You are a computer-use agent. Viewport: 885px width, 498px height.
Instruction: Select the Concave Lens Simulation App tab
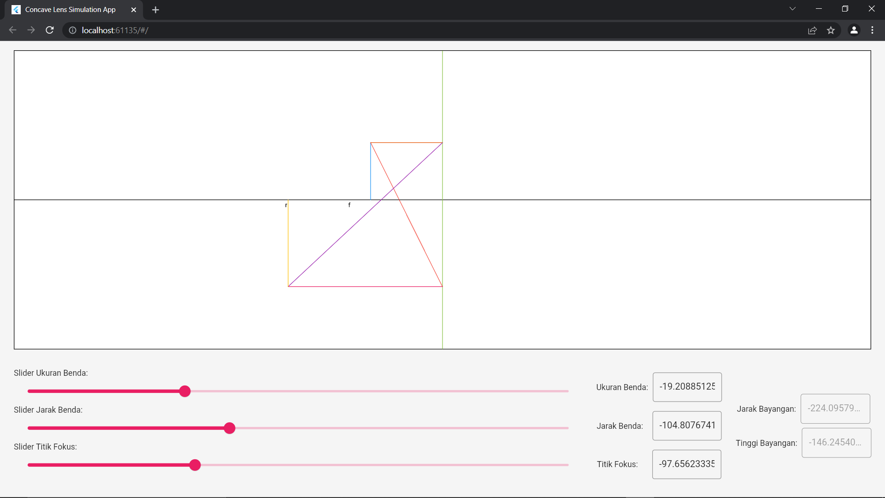[70, 10]
